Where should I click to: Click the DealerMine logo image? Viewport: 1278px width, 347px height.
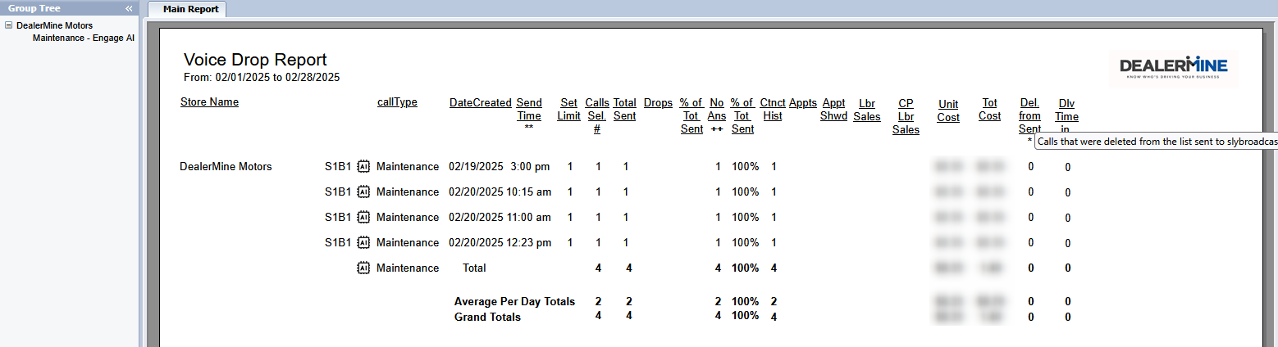pyautogui.click(x=1173, y=68)
